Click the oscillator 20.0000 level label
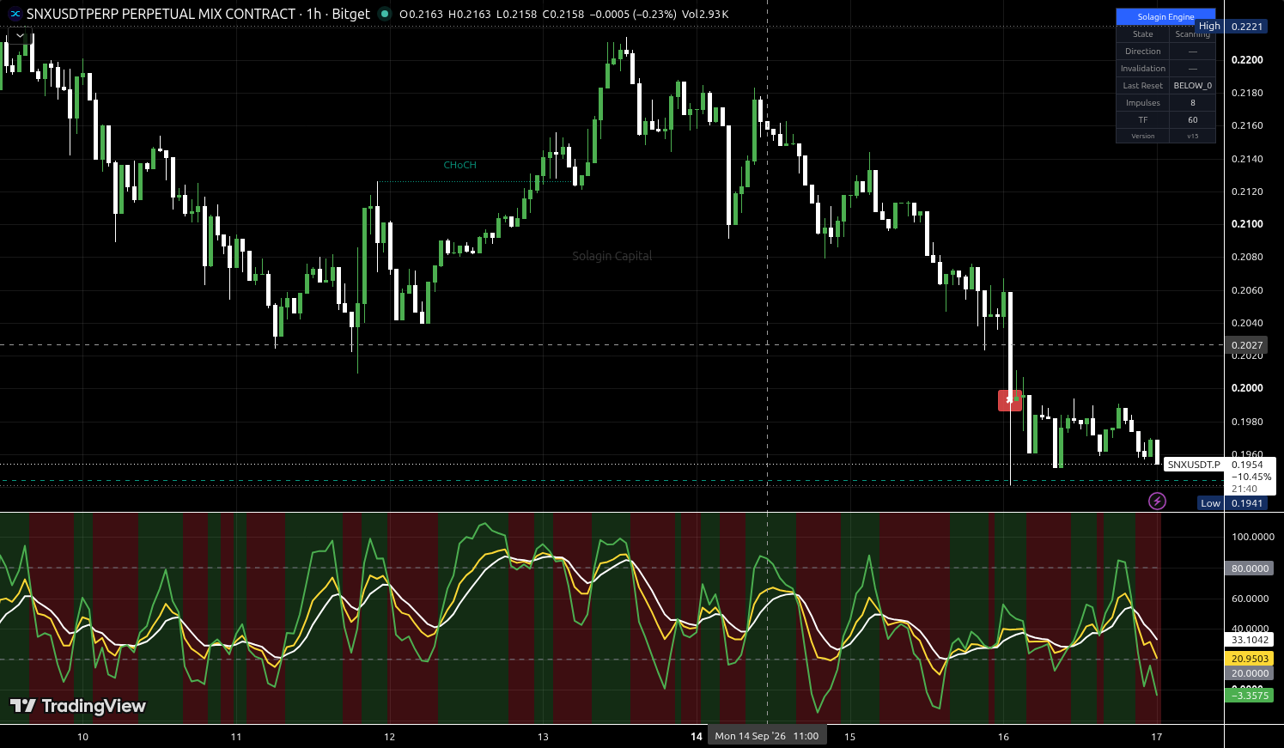The image size is (1284, 748). [1249, 673]
